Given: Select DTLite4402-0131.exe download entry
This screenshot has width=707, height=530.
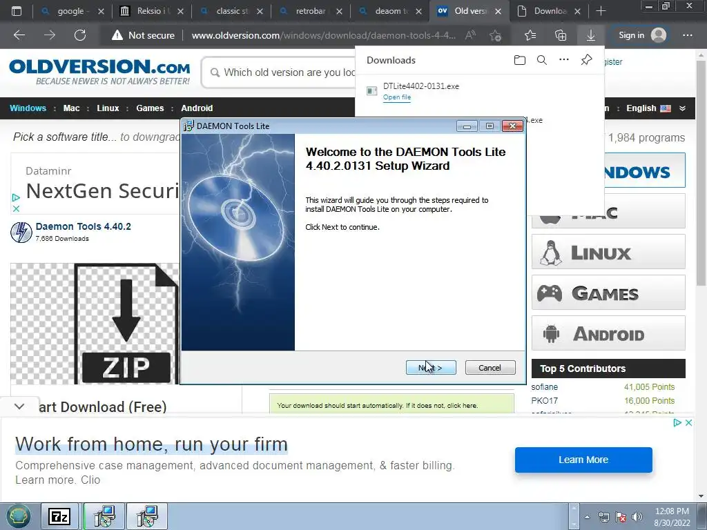Looking at the screenshot, I should [x=479, y=91].
